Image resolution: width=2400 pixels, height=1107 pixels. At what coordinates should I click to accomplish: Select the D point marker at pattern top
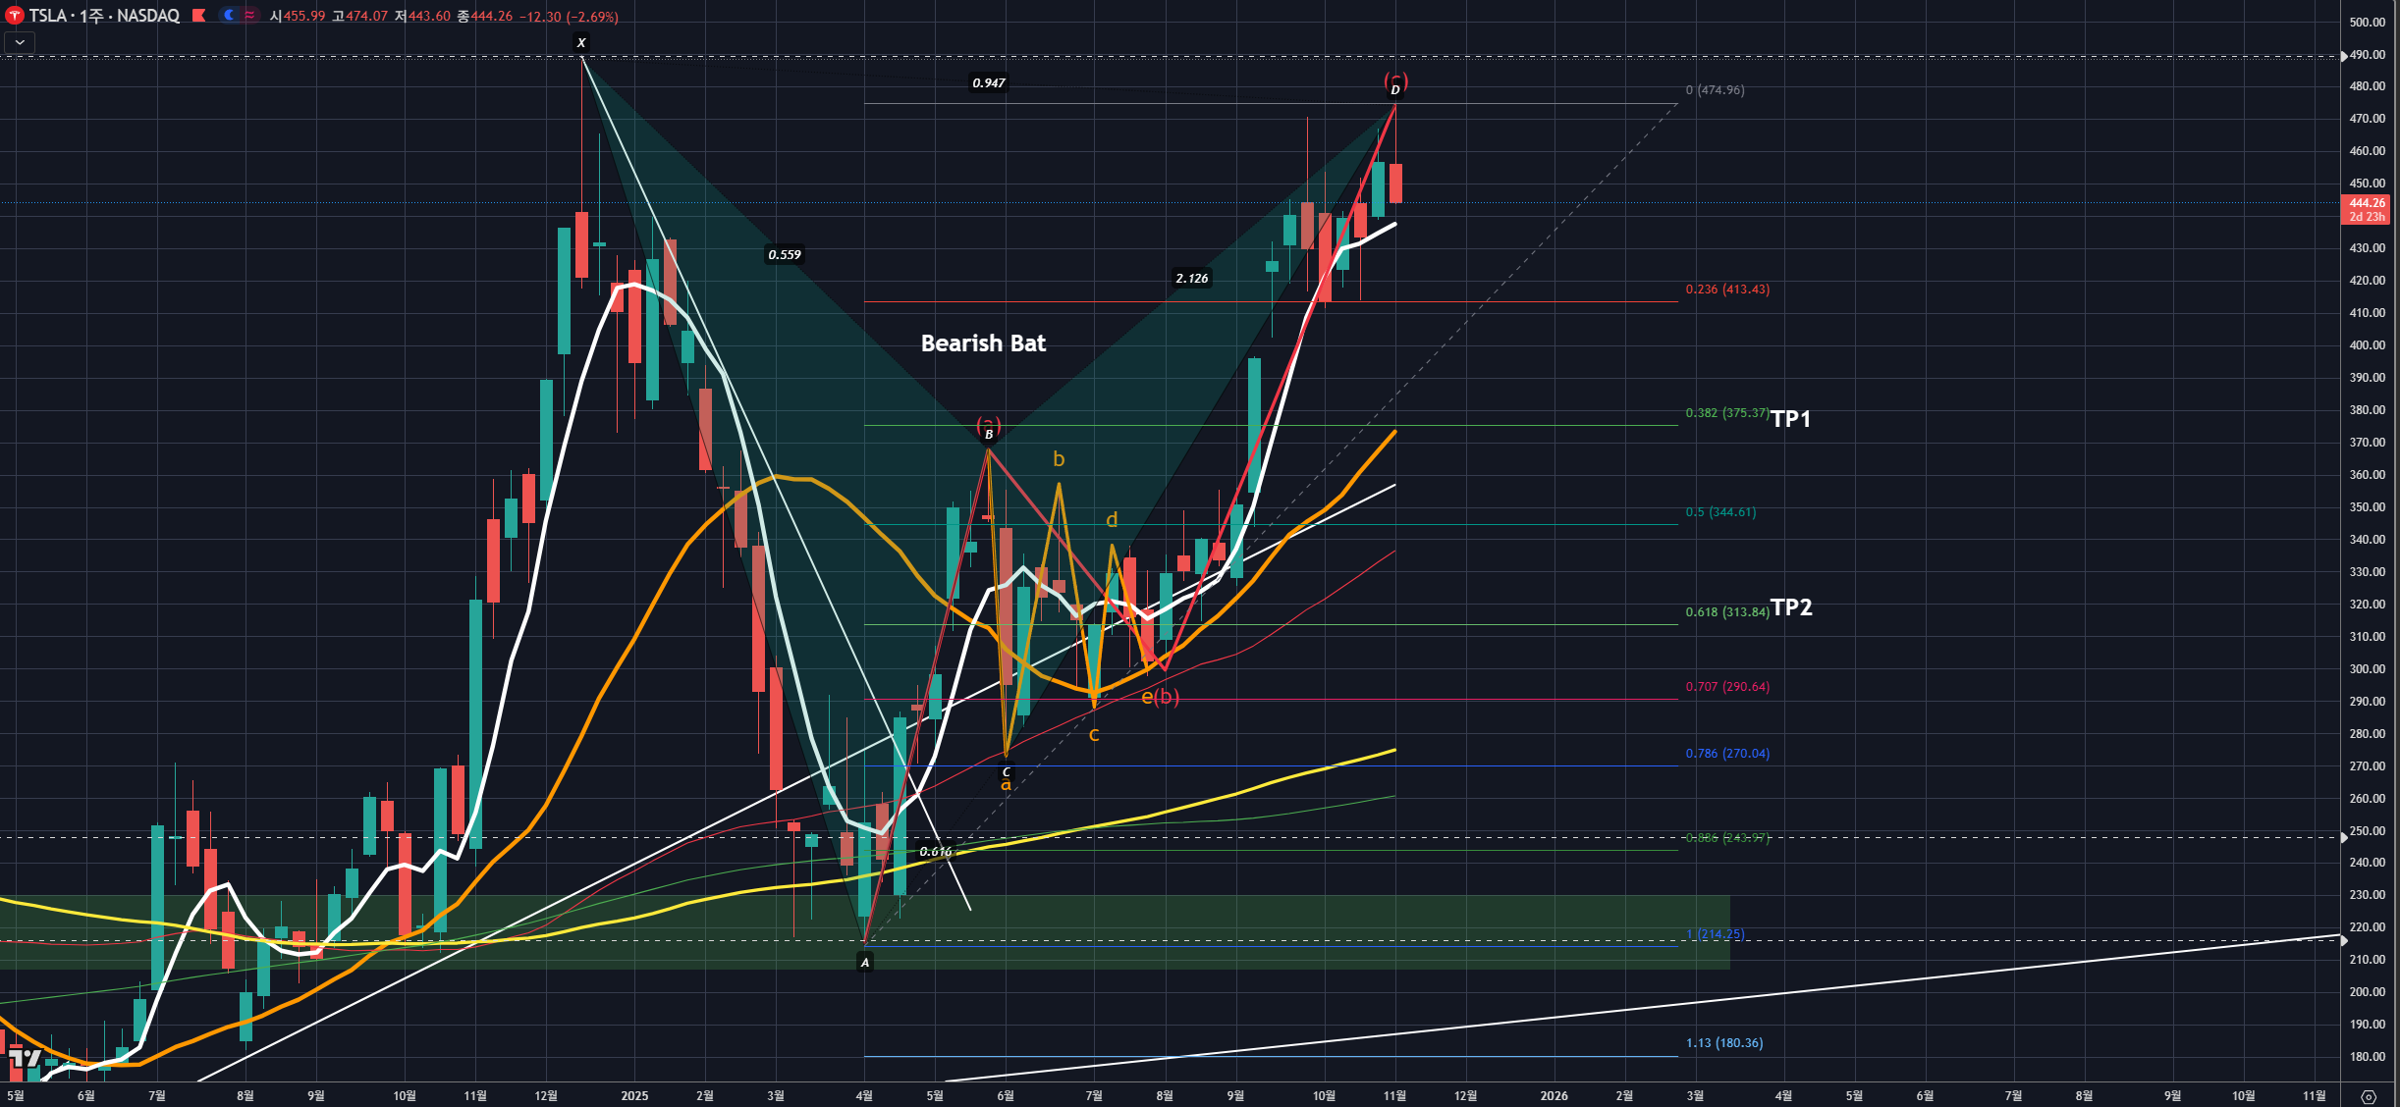tap(1394, 90)
